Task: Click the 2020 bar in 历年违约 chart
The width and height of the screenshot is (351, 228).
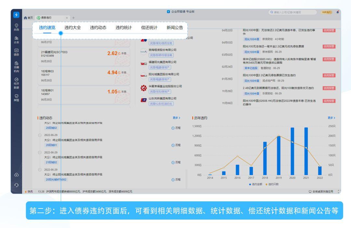Action: 292,151
